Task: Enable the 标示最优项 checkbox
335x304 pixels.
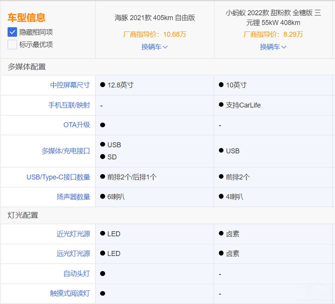Action: tap(12, 44)
